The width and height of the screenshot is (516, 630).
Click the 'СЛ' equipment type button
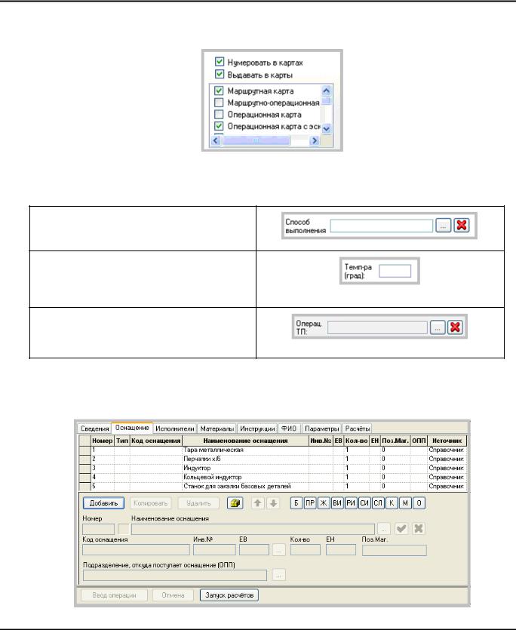(x=378, y=503)
